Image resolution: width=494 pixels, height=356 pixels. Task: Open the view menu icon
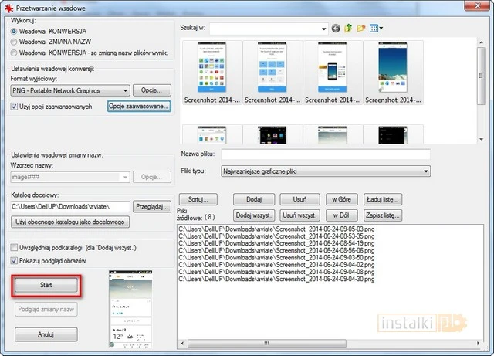click(x=375, y=29)
